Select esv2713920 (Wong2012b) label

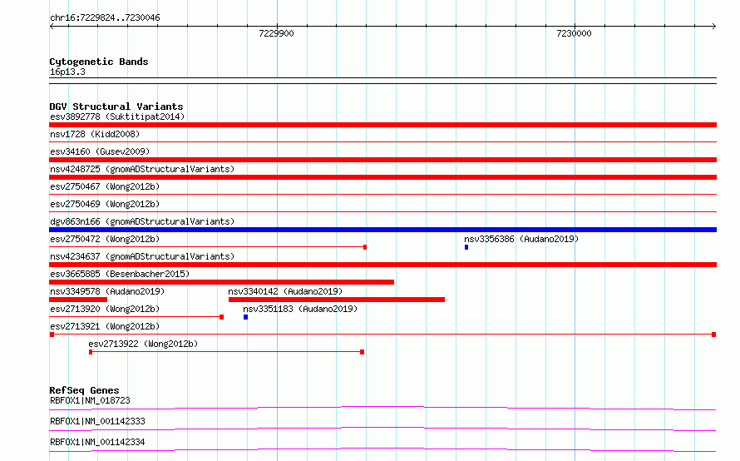[105, 309]
